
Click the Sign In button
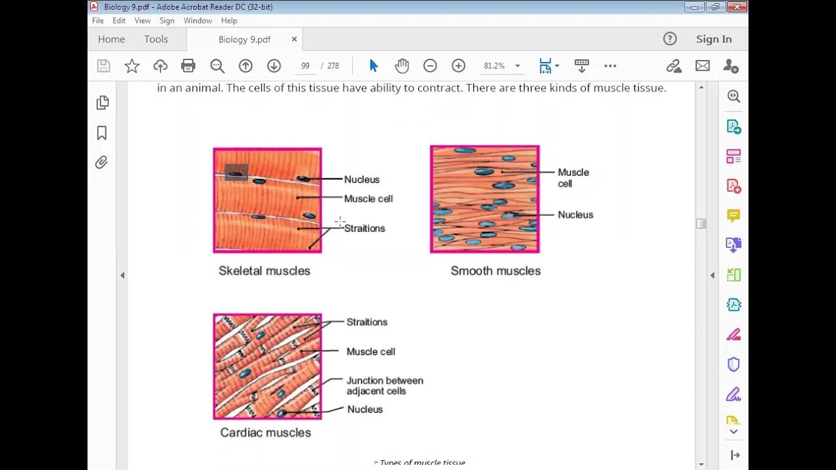click(x=714, y=39)
